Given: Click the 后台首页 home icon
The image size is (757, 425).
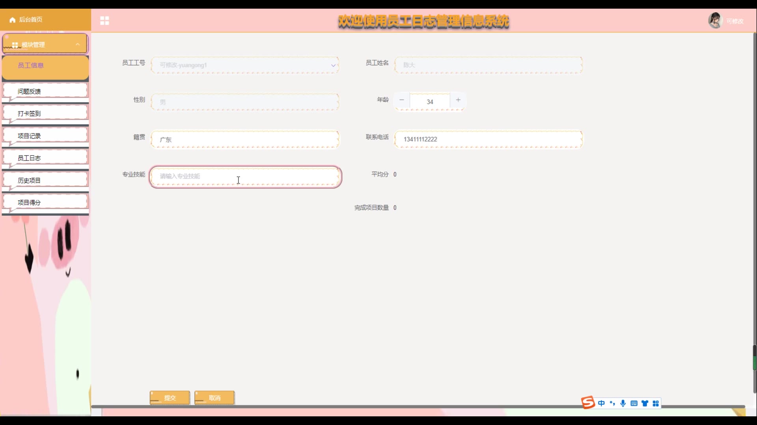Looking at the screenshot, I should (13, 20).
